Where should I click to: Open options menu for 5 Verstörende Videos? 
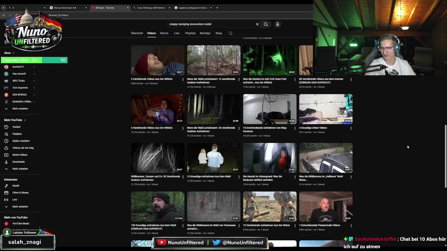pos(183,79)
